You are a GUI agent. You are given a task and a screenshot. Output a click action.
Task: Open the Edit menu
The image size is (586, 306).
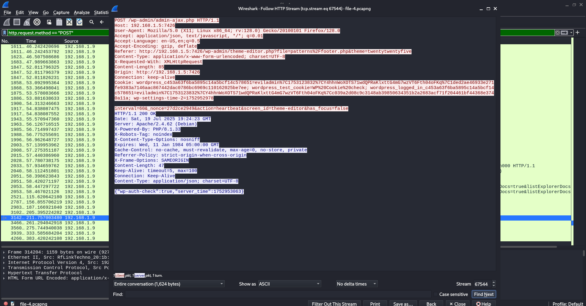pyautogui.click(x=20, y=13)
